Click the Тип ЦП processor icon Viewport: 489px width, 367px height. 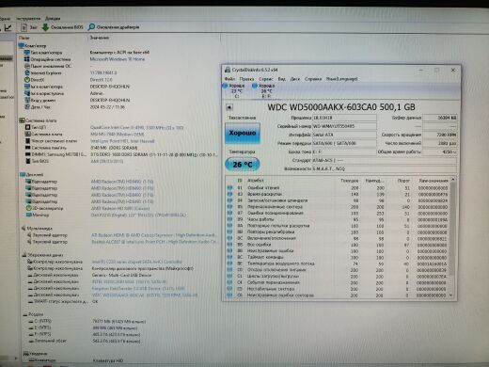pyautogui.click(x=27, y=127)
